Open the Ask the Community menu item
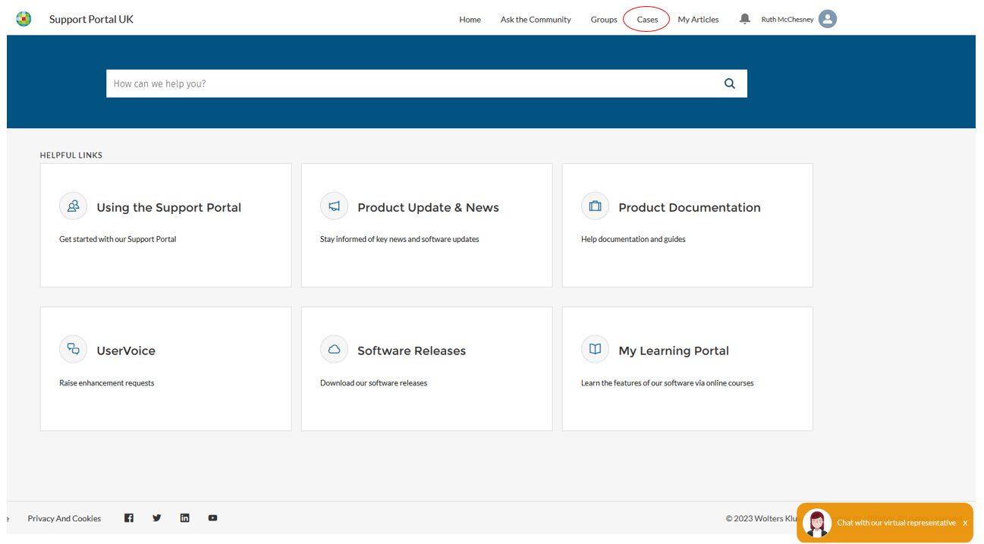Viewport: 984px width, 544px height. pyautogui.click(x=535, y=19)
